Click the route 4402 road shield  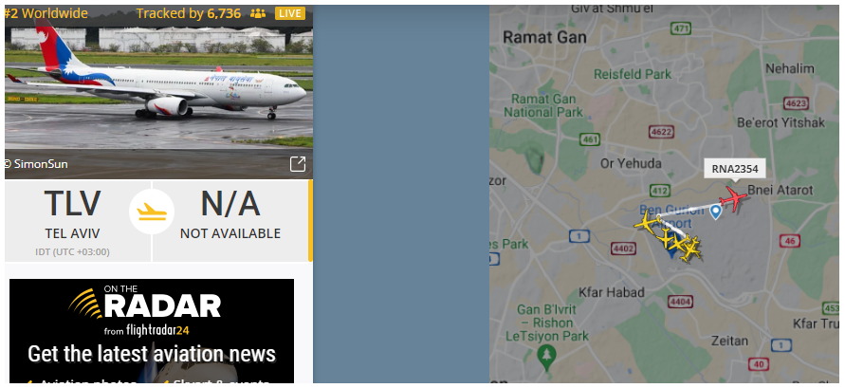(x=623, y=249)
